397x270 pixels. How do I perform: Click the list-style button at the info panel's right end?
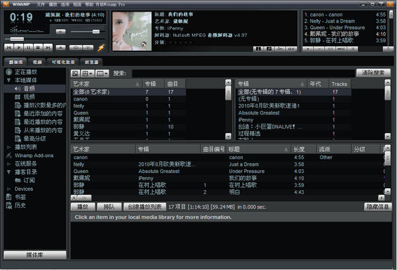291,49
